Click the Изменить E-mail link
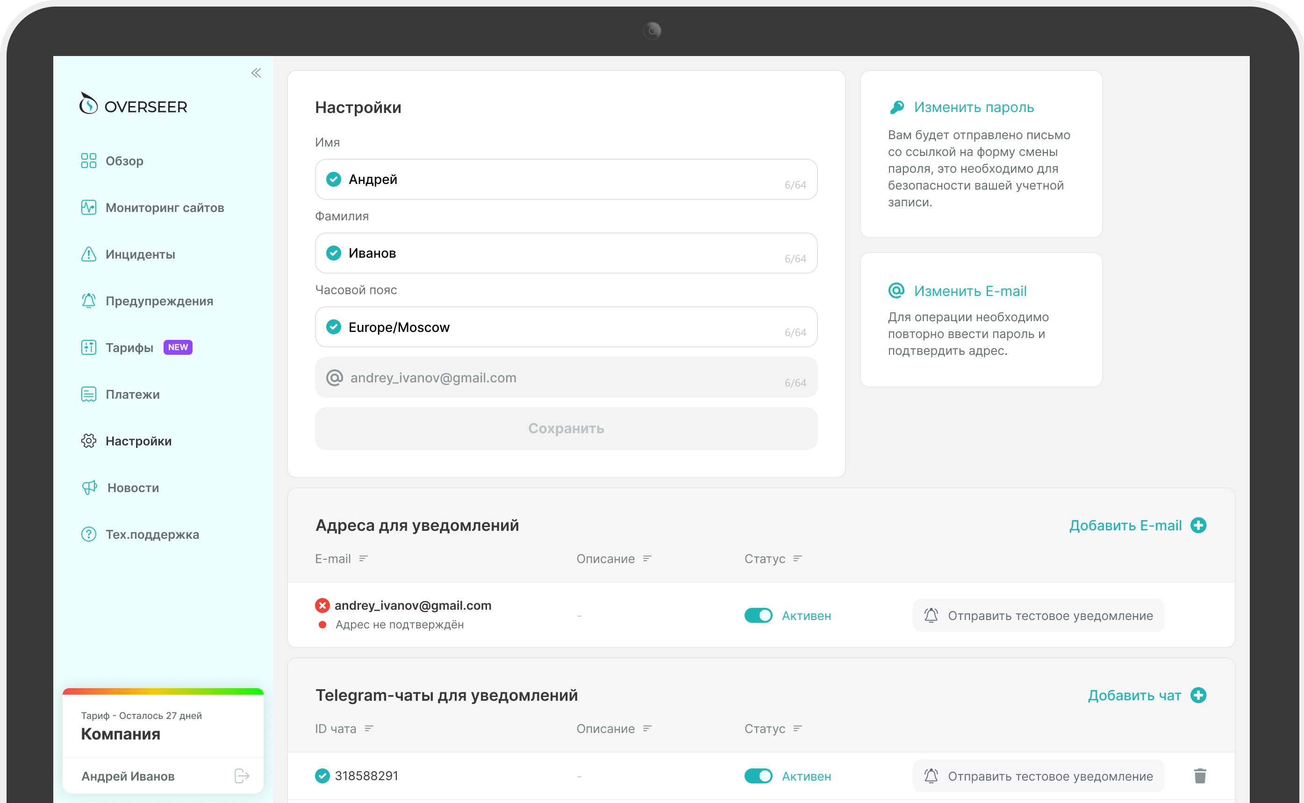The height and width of the screenshot is (803, 1304). [x=970, y=291]
